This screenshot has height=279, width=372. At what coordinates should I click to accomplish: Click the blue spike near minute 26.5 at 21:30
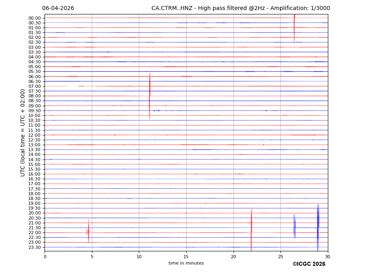(x=294, y=227)
